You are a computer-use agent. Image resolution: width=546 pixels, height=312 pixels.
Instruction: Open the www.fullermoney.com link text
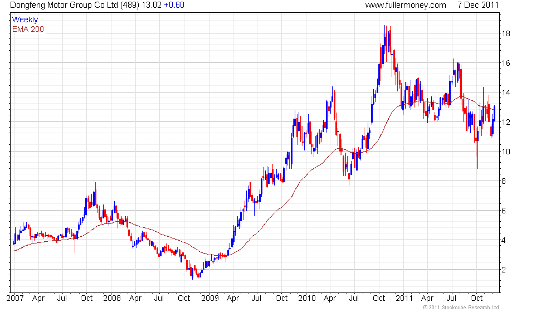point(406,5)
